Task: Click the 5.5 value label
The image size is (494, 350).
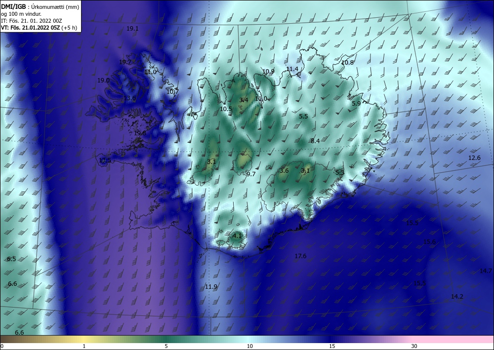Action: coord(303,117)
